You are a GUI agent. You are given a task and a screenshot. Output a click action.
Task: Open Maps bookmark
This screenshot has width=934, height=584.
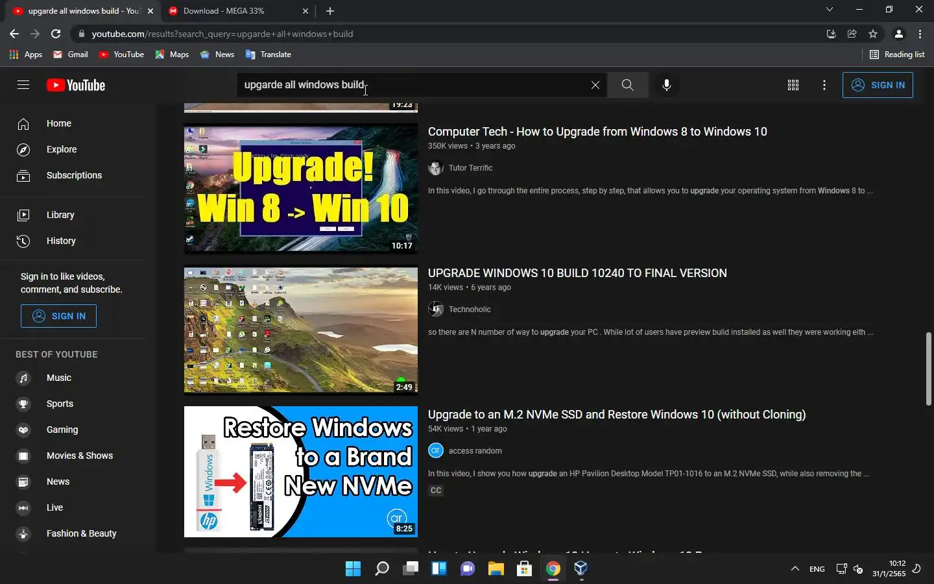point(172,55)
